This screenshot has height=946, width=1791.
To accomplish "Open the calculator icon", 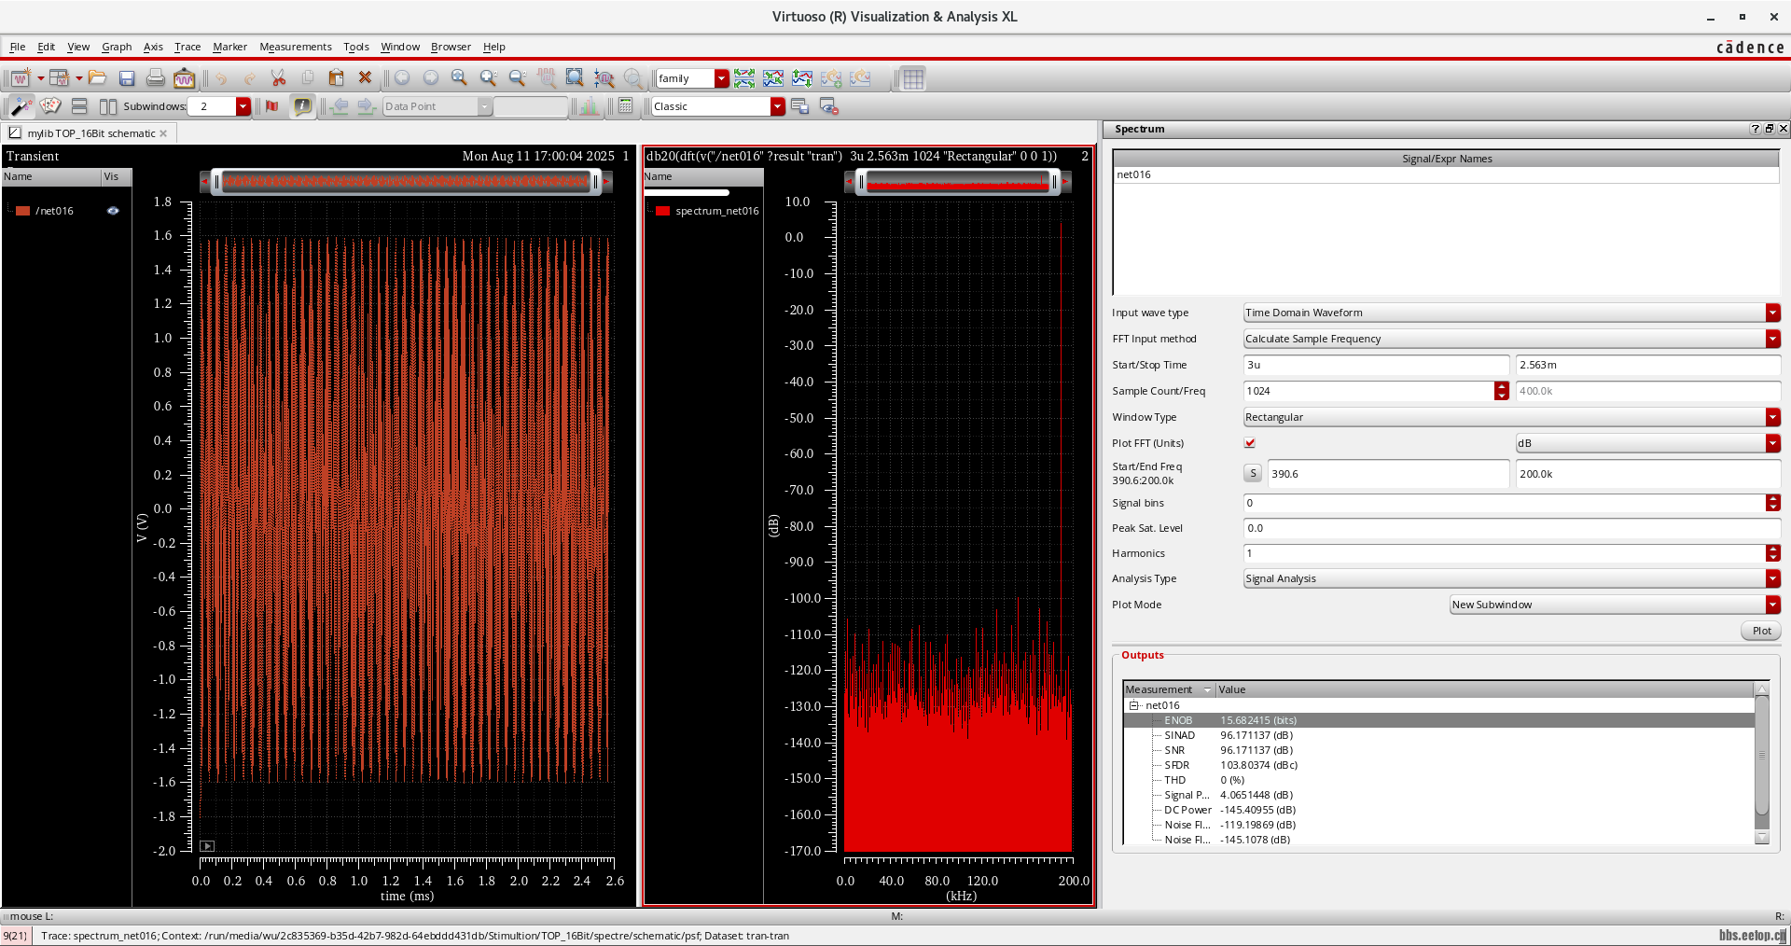I will click(626, 106).
